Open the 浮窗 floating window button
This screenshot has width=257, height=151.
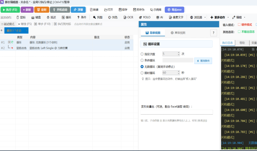tap(78, 10)
